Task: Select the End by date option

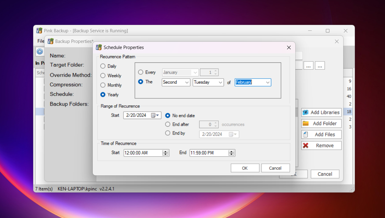Action: pos(167,133)
